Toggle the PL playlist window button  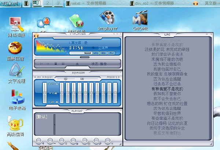[x=111, y=53]
